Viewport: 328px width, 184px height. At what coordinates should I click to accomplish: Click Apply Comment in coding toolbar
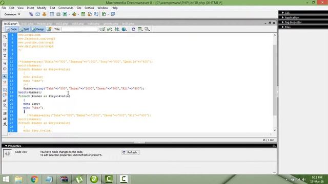(x=5, y=90)
